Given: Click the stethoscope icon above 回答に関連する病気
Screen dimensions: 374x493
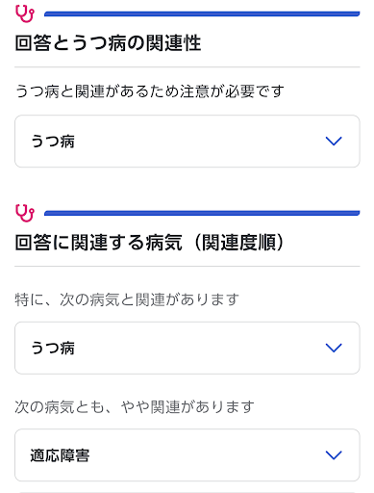Looking at the screenshot, I should (24, 213).
